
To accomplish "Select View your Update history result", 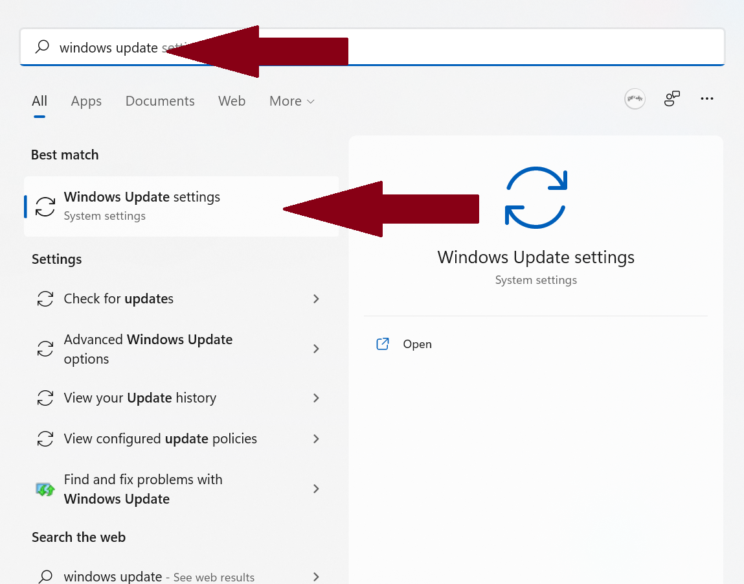I will pos(181,398).
